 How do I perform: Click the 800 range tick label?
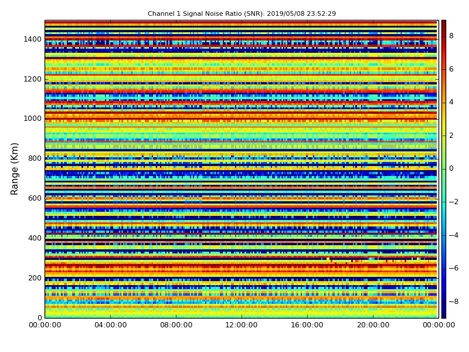(35, 158)
